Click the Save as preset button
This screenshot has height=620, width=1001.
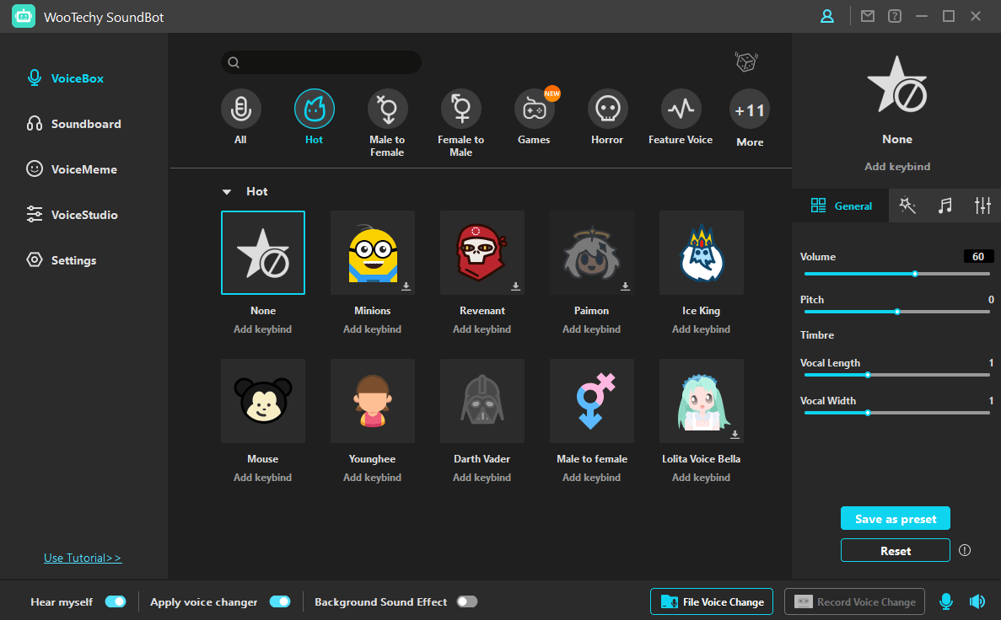pos(895,519)
